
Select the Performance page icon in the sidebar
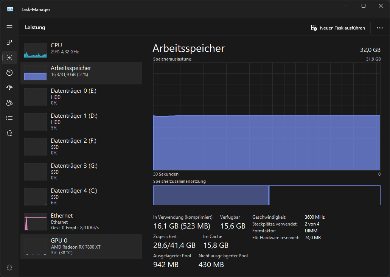tap(9, 58)
